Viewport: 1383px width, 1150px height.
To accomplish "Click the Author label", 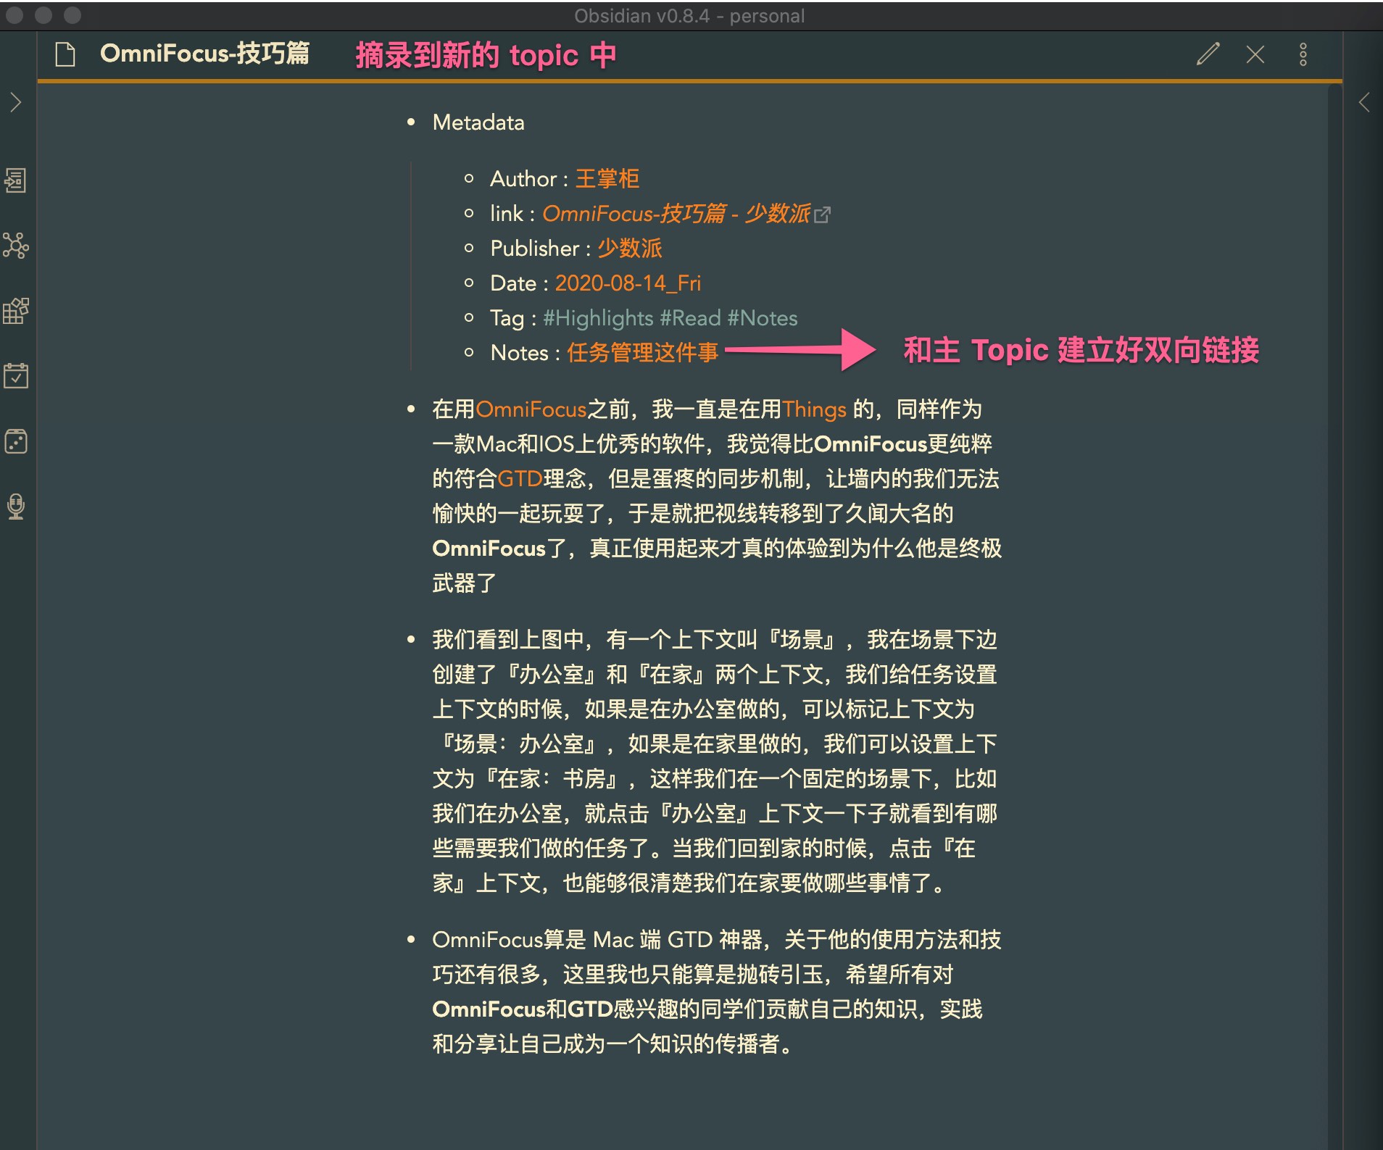I will pos(523,178).
